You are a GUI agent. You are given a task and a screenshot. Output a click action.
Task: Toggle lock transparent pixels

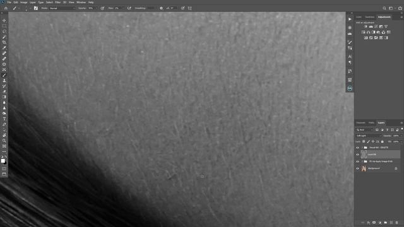coord(364,141)
